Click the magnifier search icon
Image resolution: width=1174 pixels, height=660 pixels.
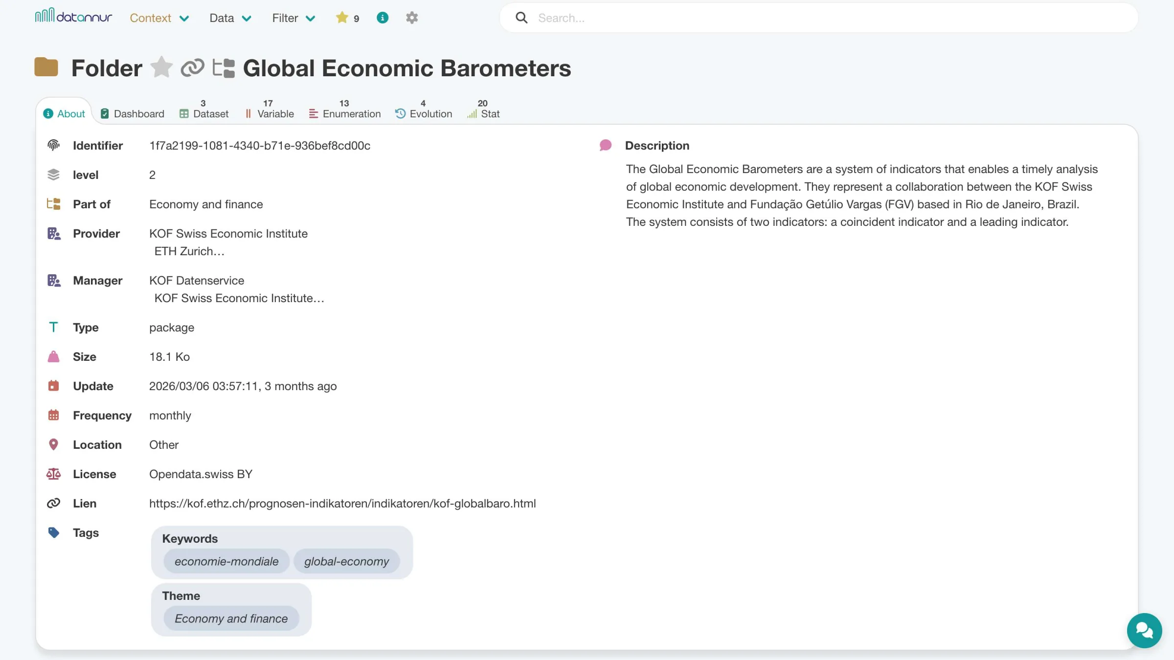(x=521, y=18)
